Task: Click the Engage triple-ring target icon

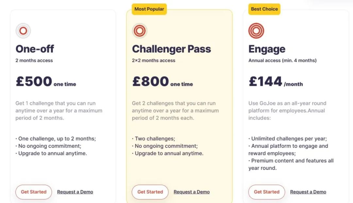Action: point(256,31)
